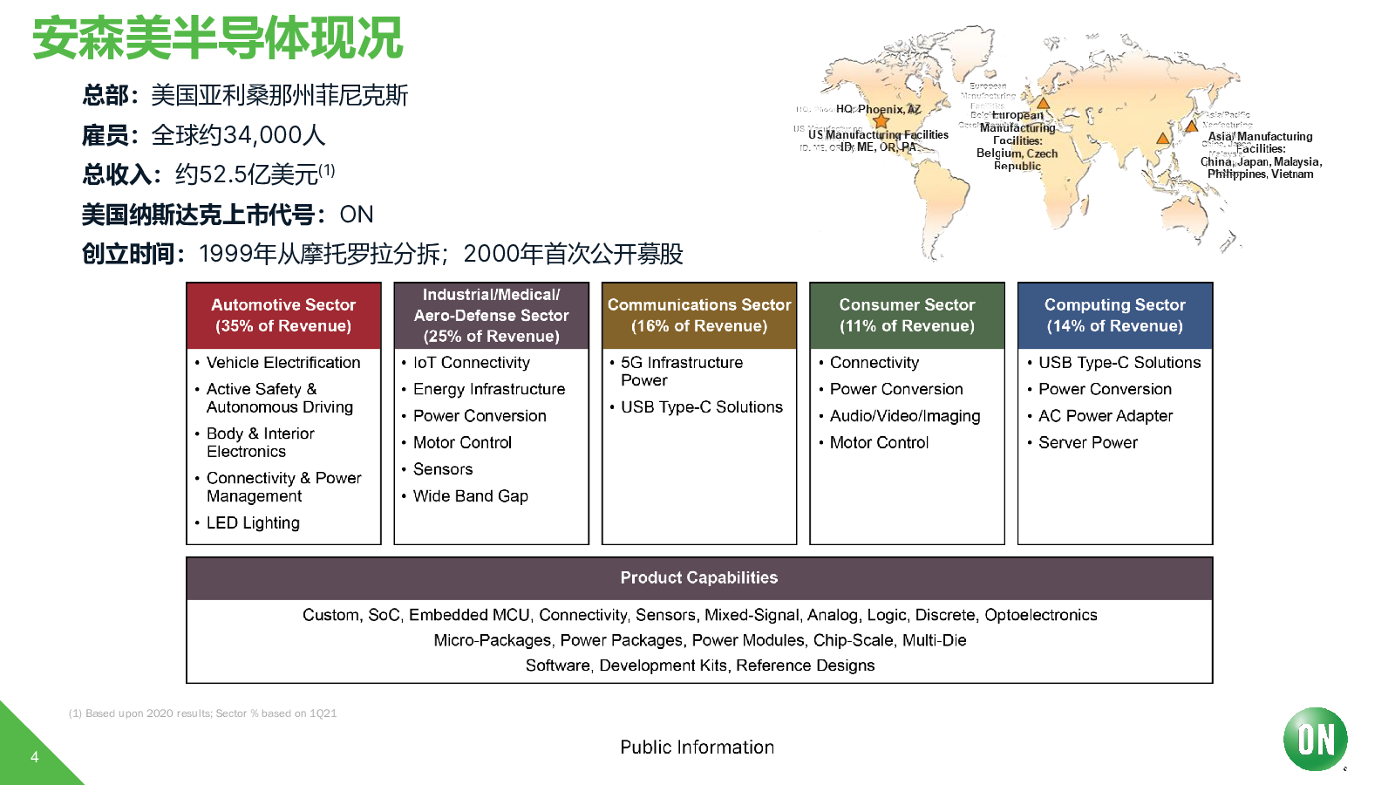Click Motor Control in the Industrial column
The image size is (1395, 785).
(x=462, y=442)
